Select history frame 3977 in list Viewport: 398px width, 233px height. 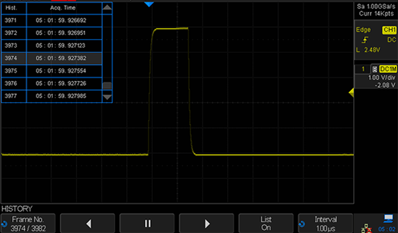point(51,96)
